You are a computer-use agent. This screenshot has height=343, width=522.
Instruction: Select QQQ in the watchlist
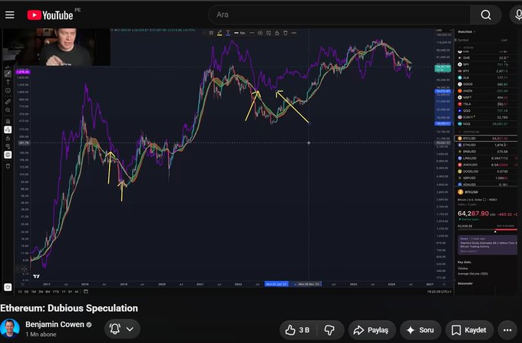coord(486,110)
